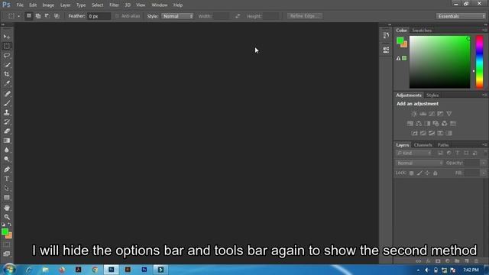Open the Color panel flyout menu
This screenshot has height=275, width=489.
point(484,31)
